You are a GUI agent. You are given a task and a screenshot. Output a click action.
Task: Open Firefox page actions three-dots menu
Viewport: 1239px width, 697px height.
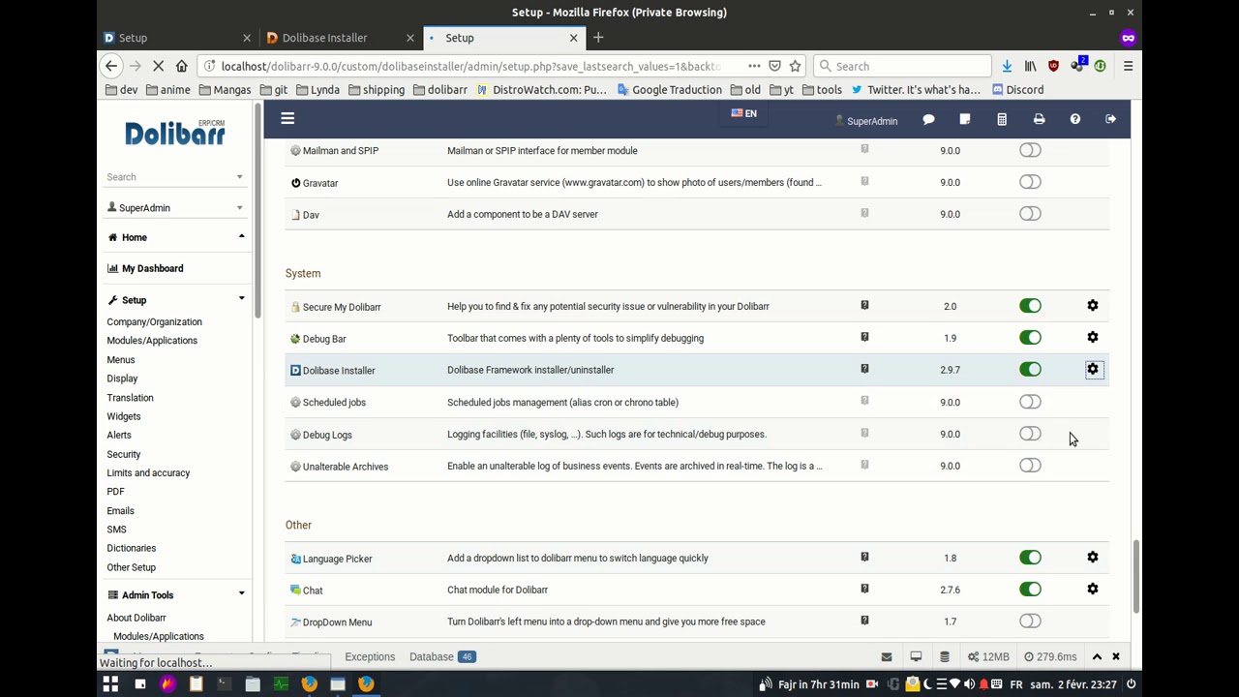(754, 66)
